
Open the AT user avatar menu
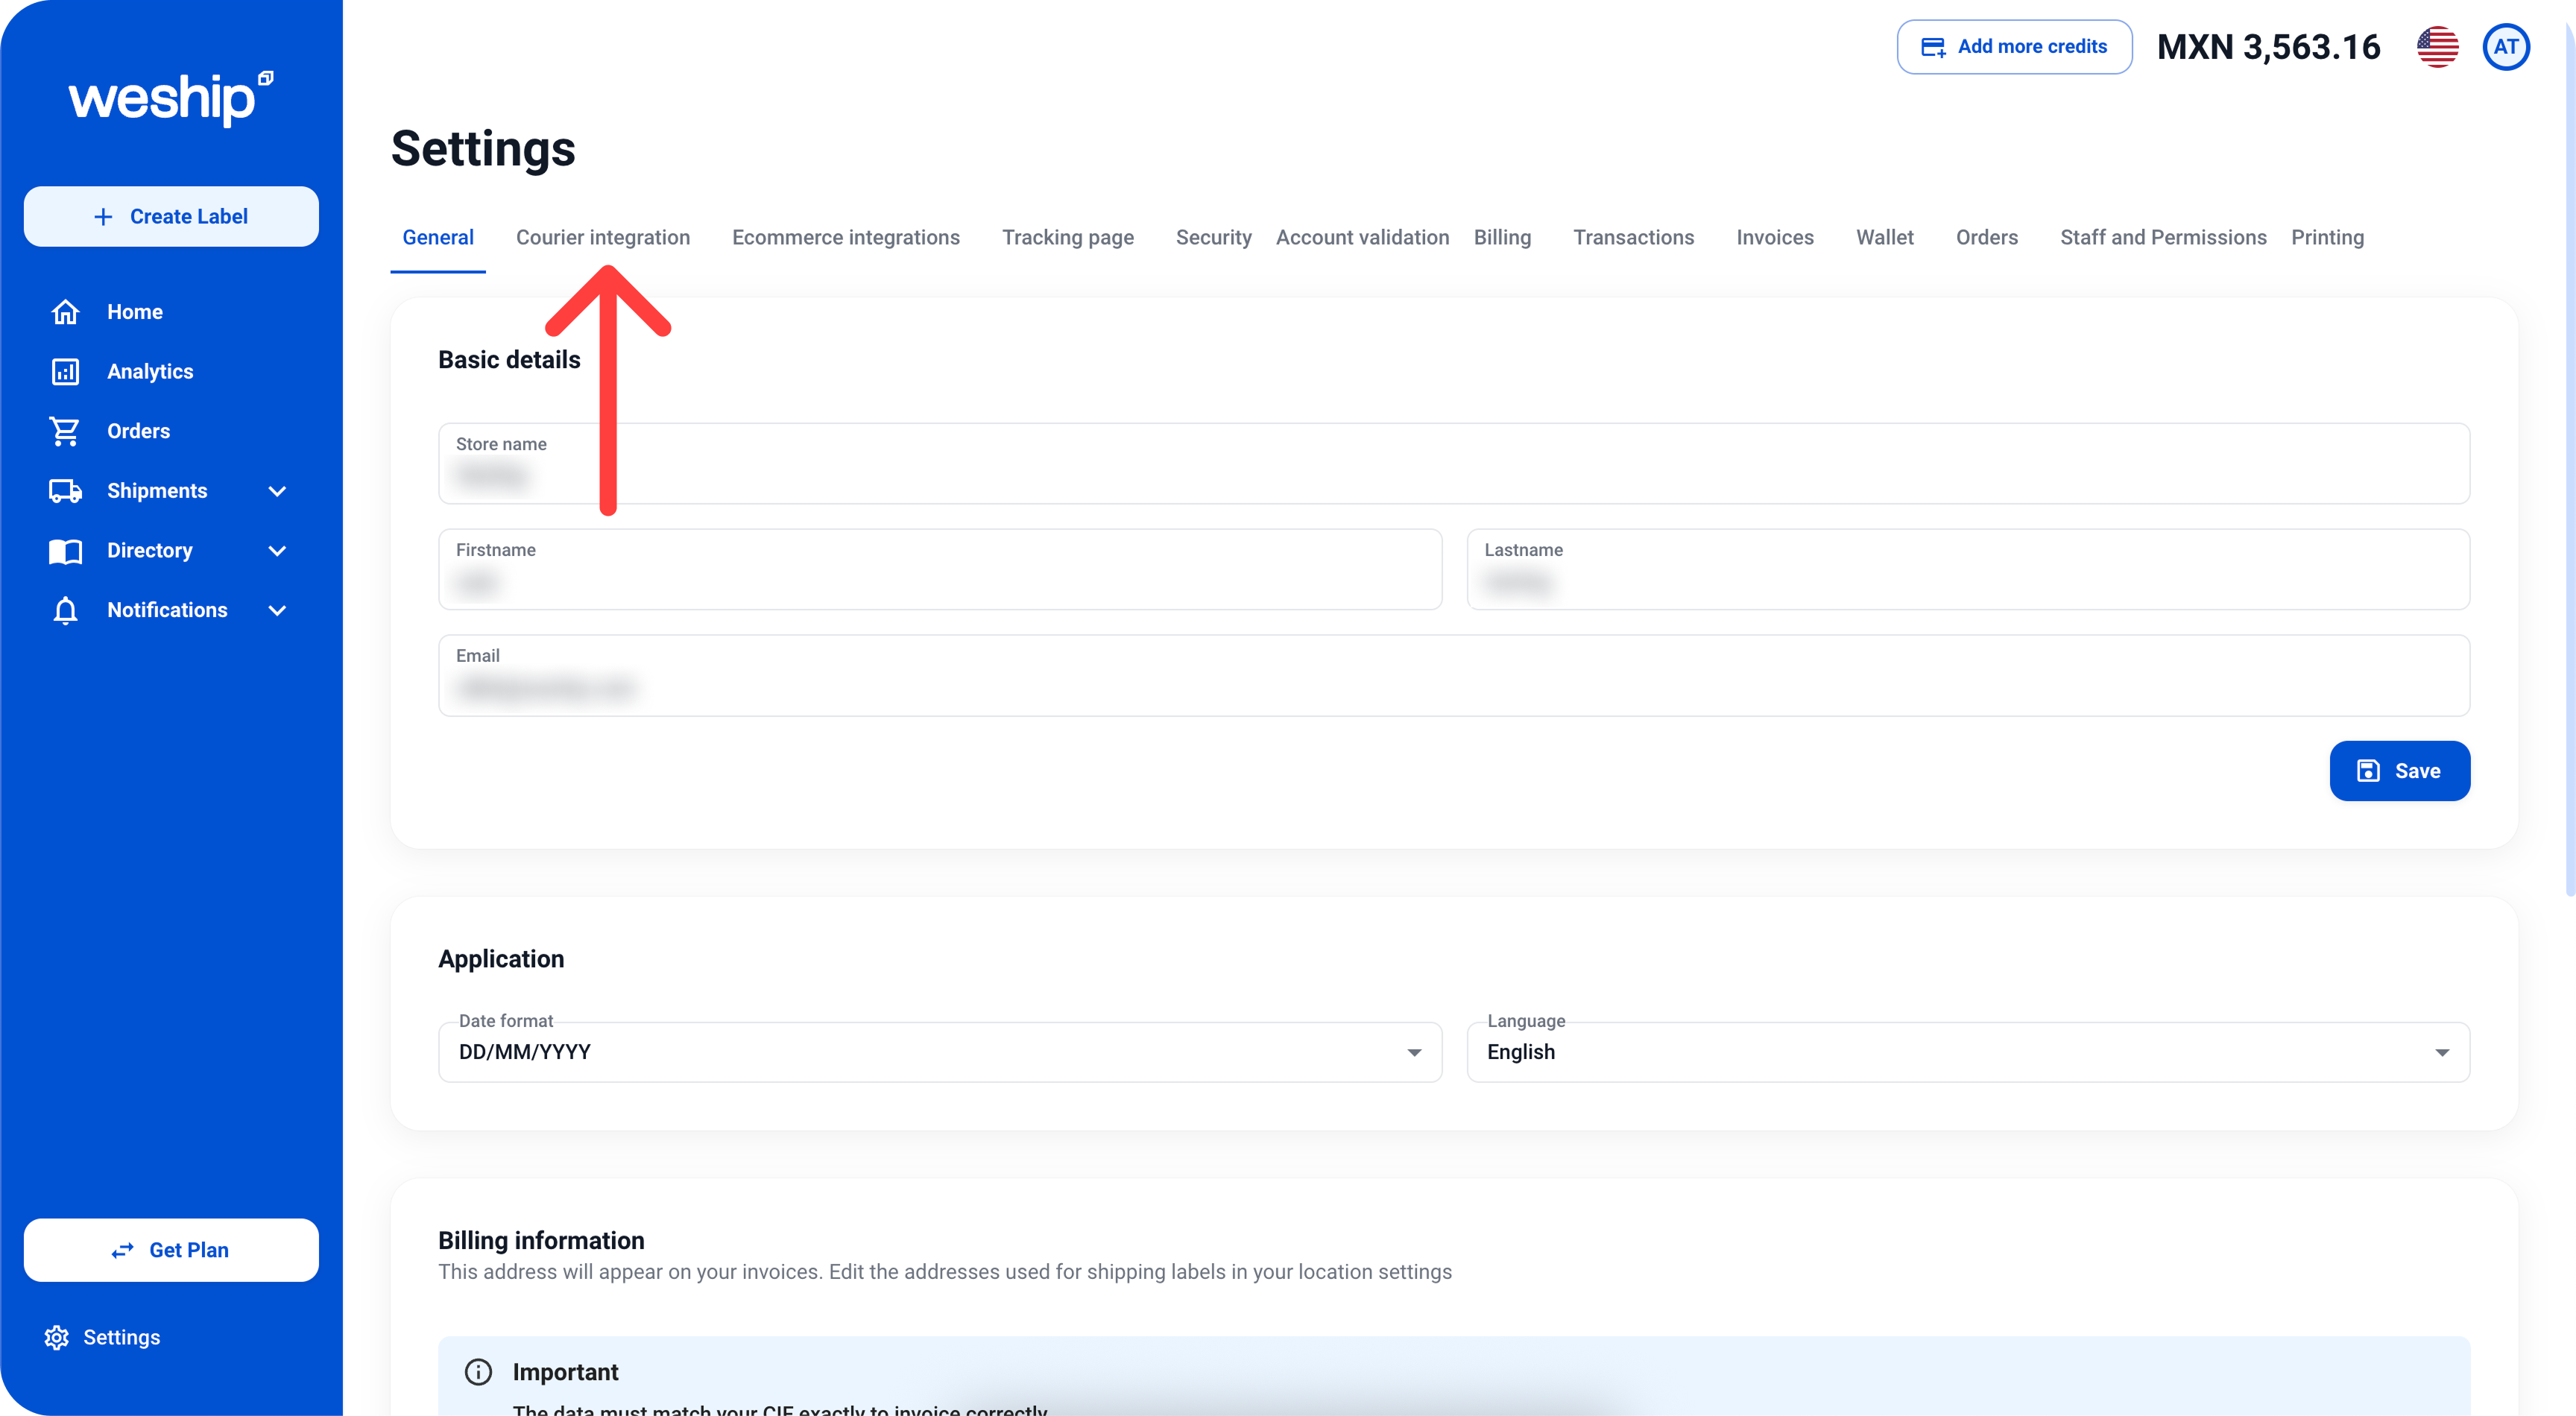[2505, 47]
